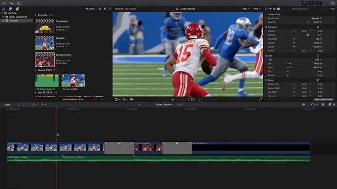337x189 pixels.
Task: Click the Import Media toolbar button
Action: (4, 3)
